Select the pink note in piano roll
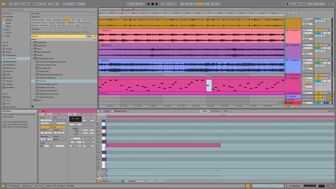Screen dimensions: 336x189 [x=163, y=145]
